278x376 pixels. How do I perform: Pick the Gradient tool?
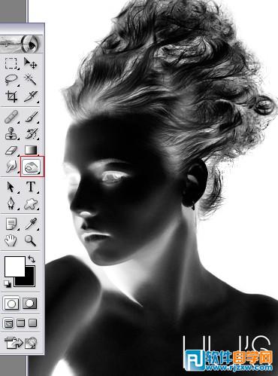tap(31, 150)
